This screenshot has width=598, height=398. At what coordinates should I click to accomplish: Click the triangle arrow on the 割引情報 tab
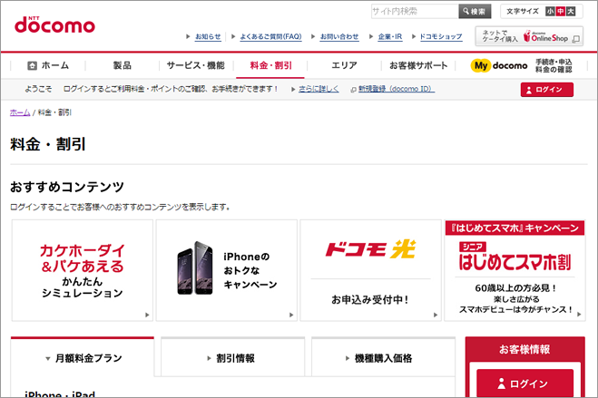pos(209,358)
